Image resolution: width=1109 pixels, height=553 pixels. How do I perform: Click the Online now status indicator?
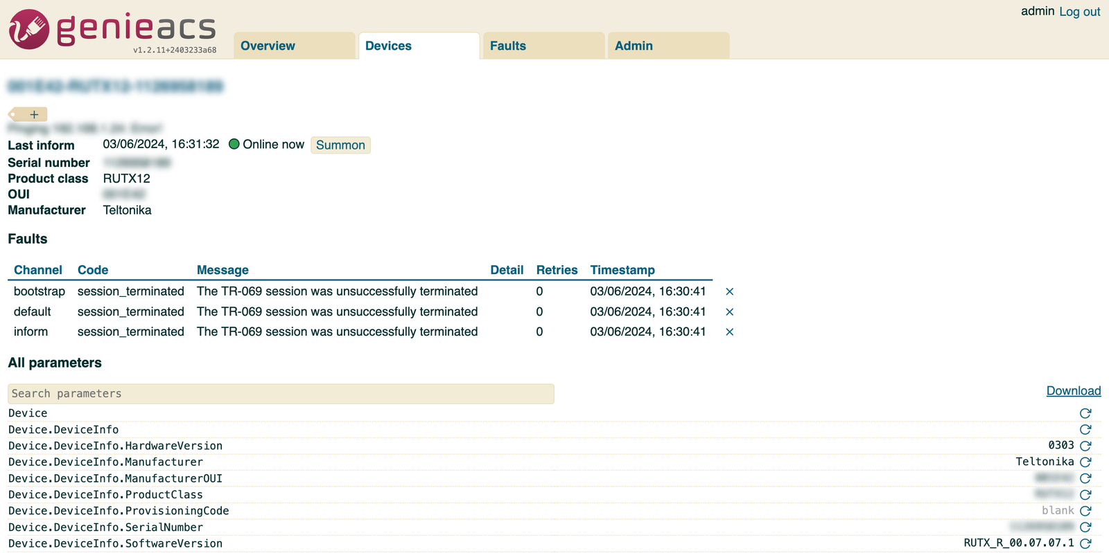(x=266, y=144)
